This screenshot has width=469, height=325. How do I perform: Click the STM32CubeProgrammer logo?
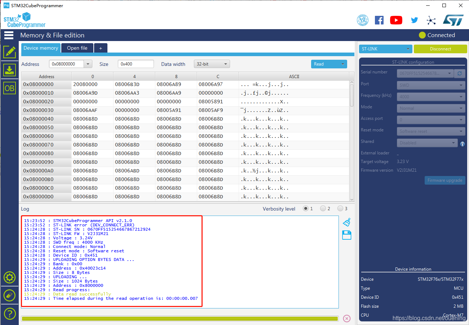(25, 20)
